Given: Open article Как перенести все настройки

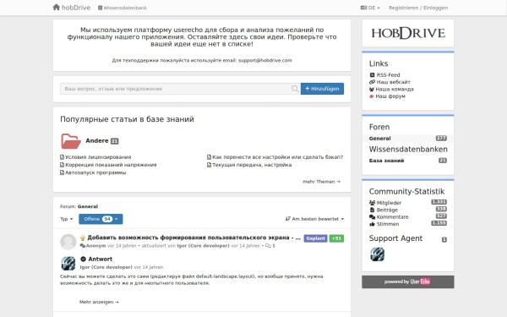Looking at the screenshot, I should (277, 157).
